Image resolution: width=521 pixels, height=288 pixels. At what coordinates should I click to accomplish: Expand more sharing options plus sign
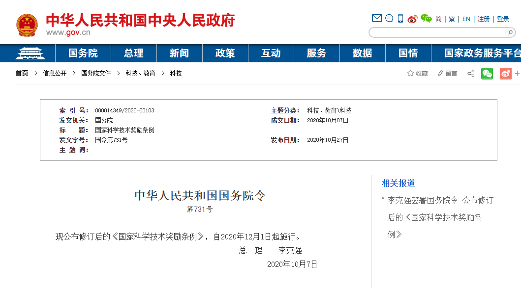pyautogui.click(x=517, y=73)
